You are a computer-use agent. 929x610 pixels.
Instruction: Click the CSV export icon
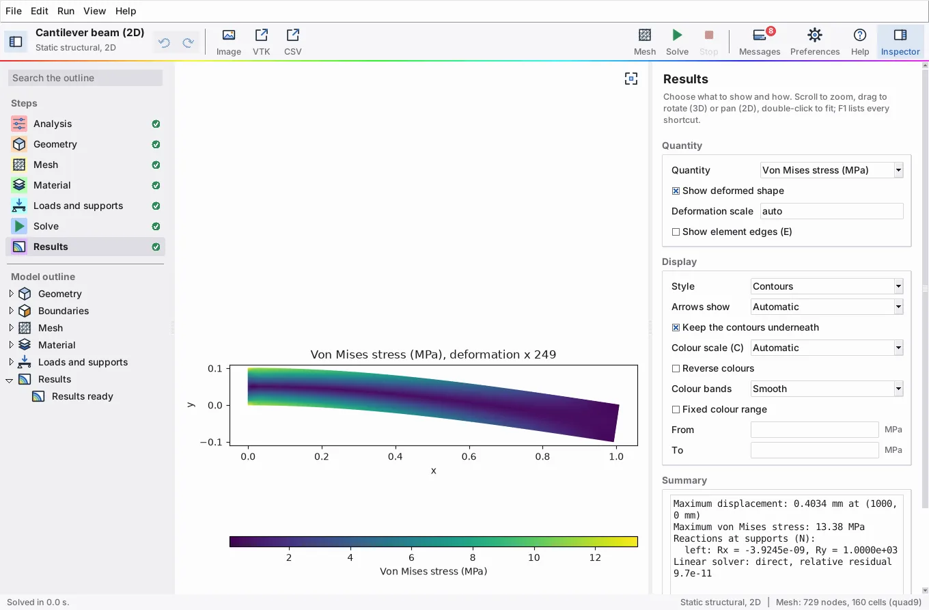click(292, 35)
